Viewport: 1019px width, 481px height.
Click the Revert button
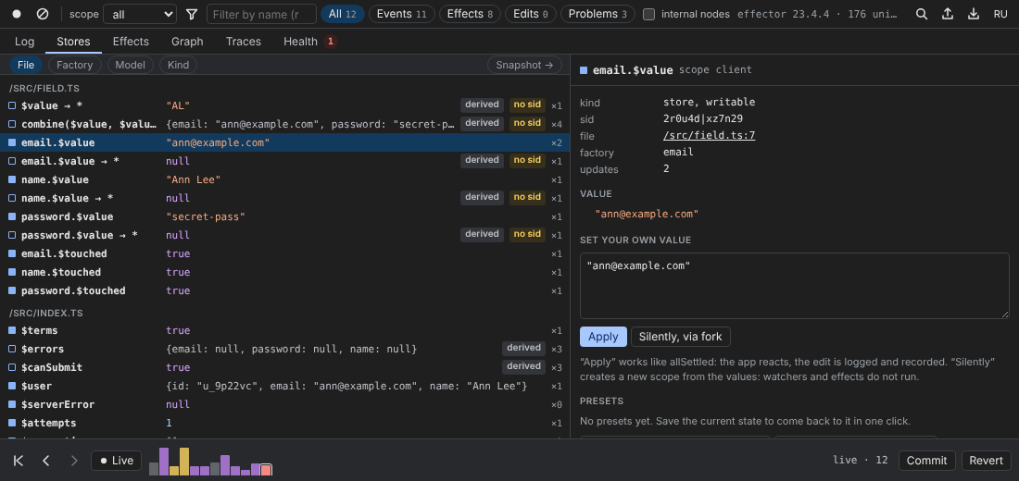tap(986, 461)
